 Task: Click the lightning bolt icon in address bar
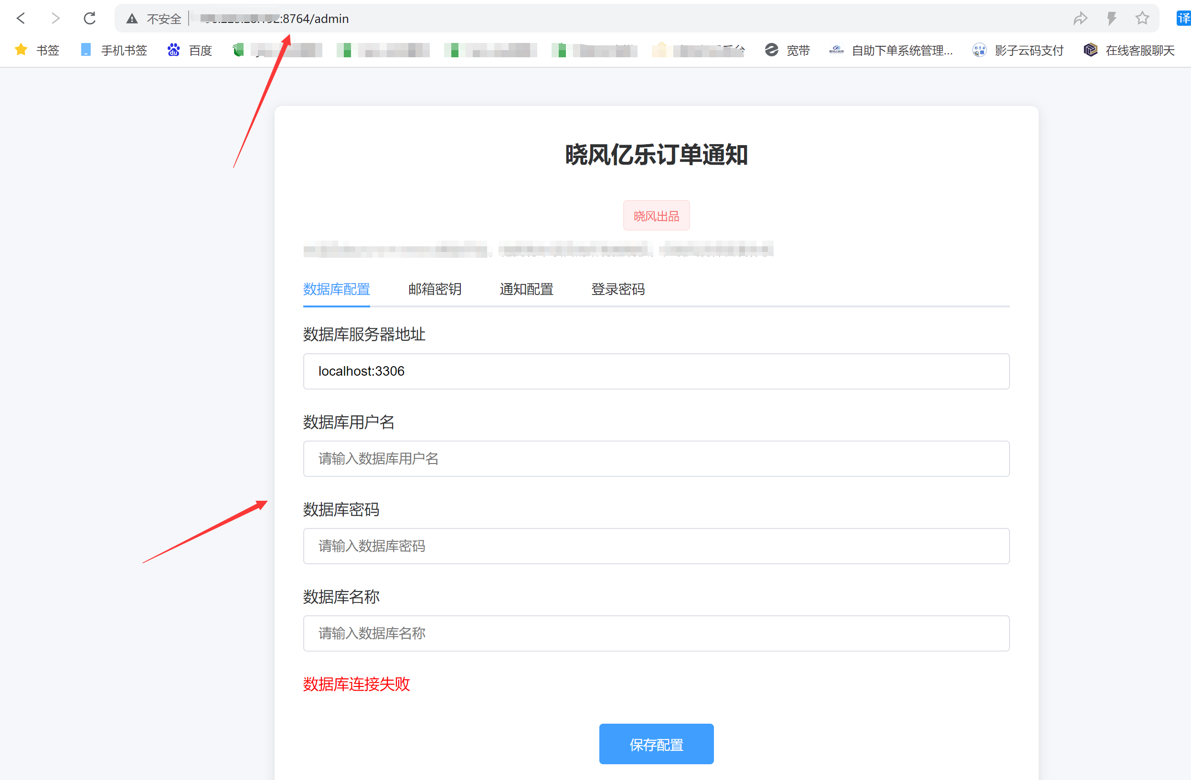(x=1111, y=19)
